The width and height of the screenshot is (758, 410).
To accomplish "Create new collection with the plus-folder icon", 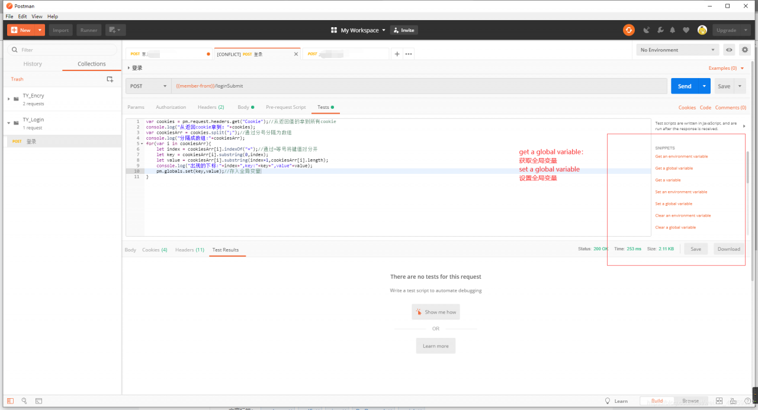I will 110,79.
